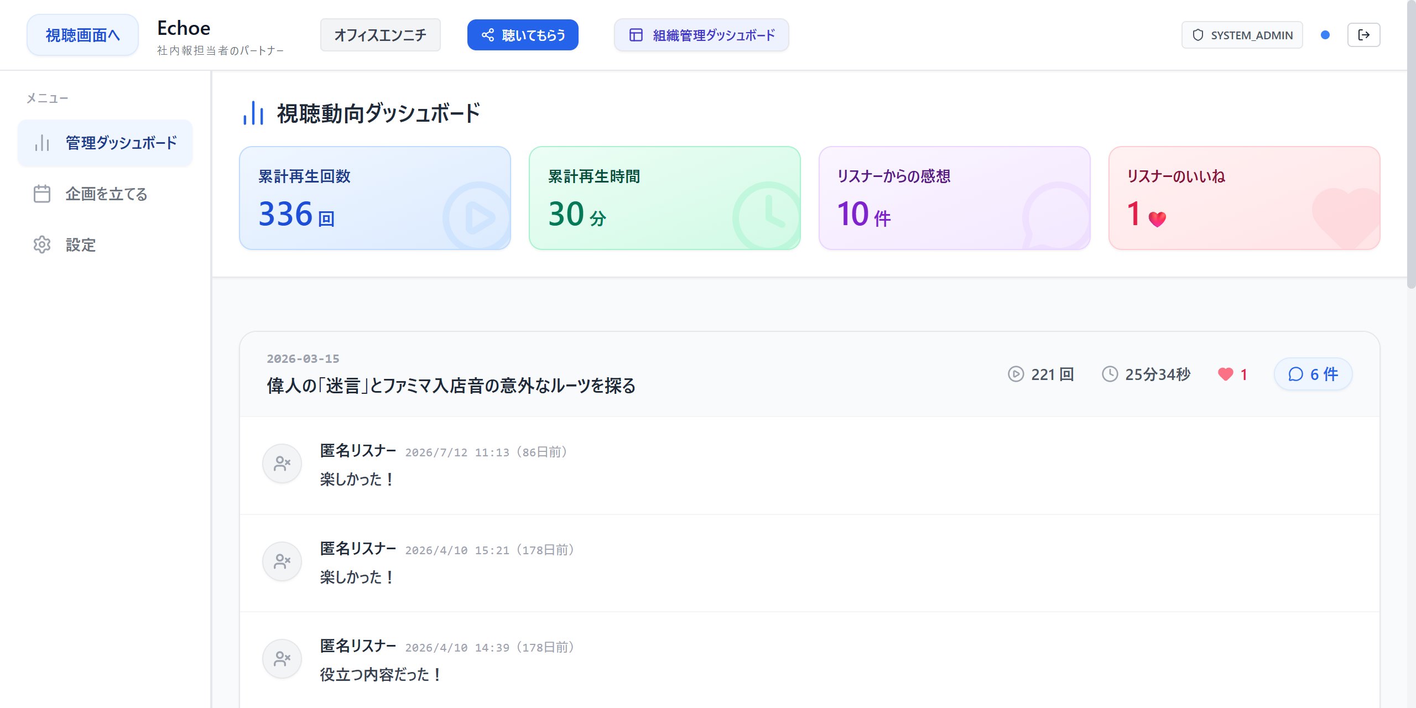Click the comment 役立つ内容だった！
The height and width of the screenshot is (708, 1416).
381,674
